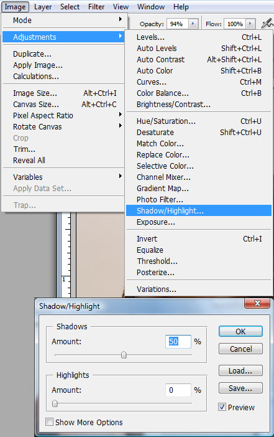The image size is (274, 437).
Task: Select Shadow/Highlight... in Adjustments menu
Action: [x=199, y=210]
